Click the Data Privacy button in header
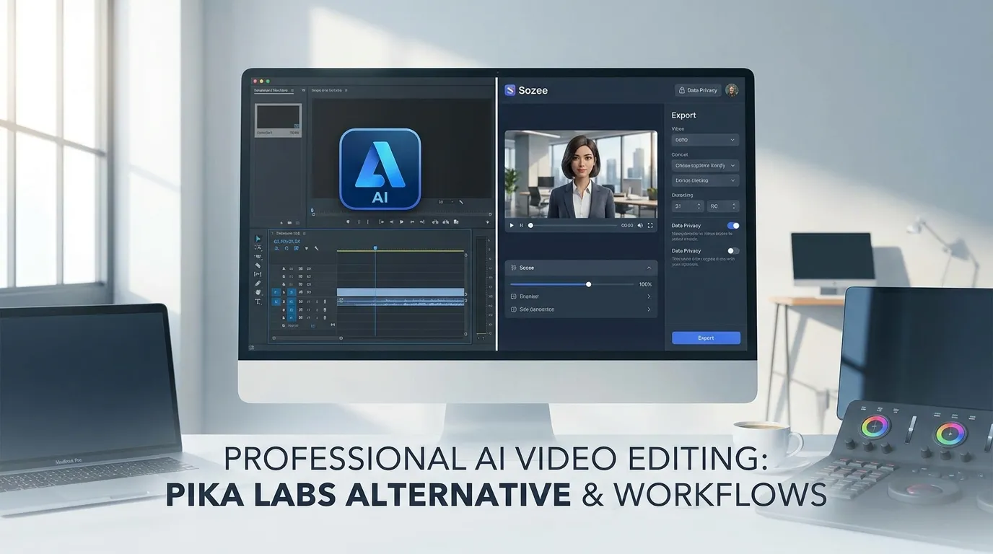993x554 pixels. (x=698, y=90)
